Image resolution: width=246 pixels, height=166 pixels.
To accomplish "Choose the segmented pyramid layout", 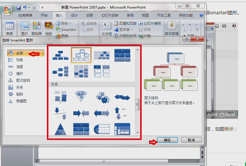I will [x=60, y=129].
